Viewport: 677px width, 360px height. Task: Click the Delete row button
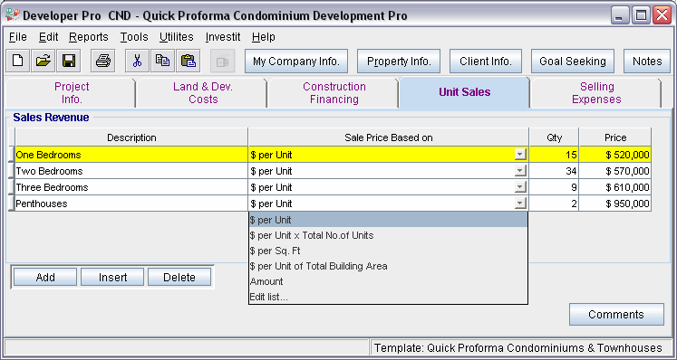pos(179,277)
